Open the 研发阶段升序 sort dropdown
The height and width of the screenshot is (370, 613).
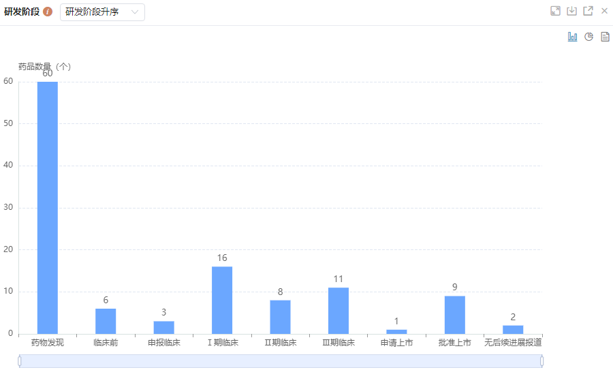coord(102,12)
